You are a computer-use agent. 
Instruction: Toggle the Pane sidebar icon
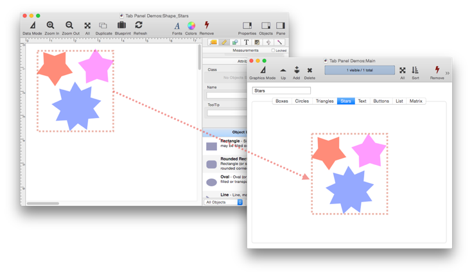(x=281, y=26)
